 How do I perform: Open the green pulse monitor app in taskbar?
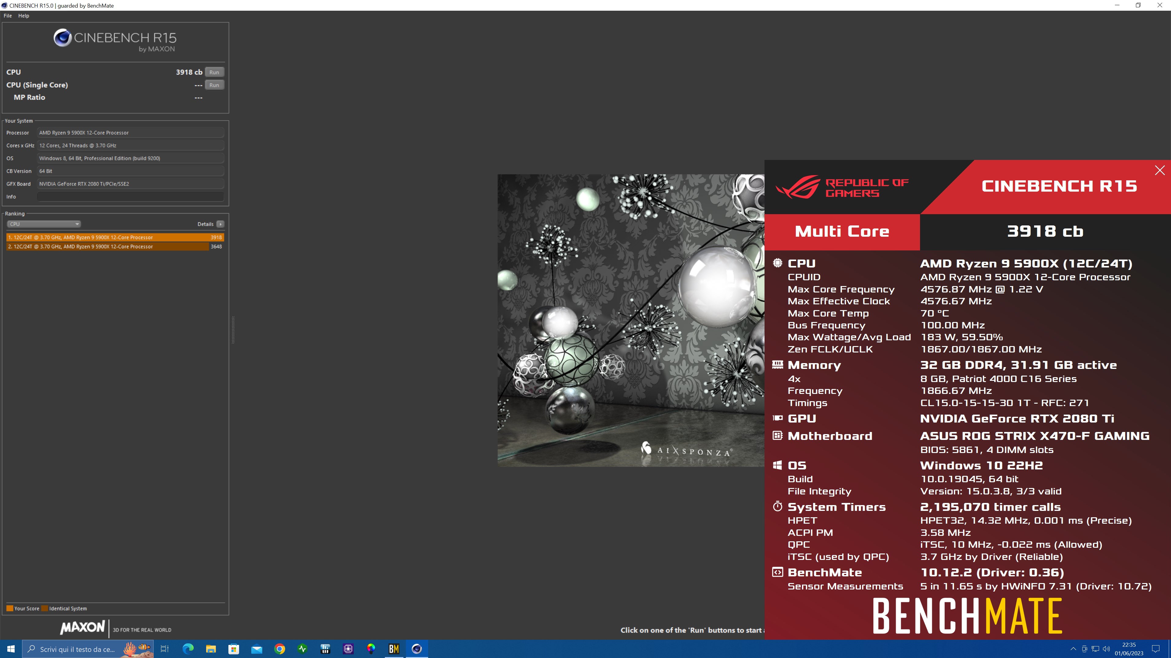tap(302, 649)
